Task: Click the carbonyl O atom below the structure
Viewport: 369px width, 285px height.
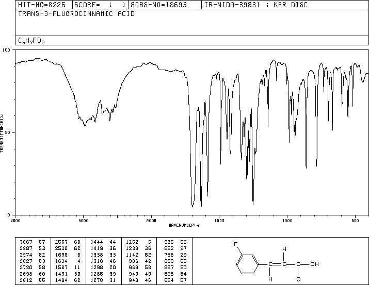Action: pyautogui.click(x=298, y=279)
